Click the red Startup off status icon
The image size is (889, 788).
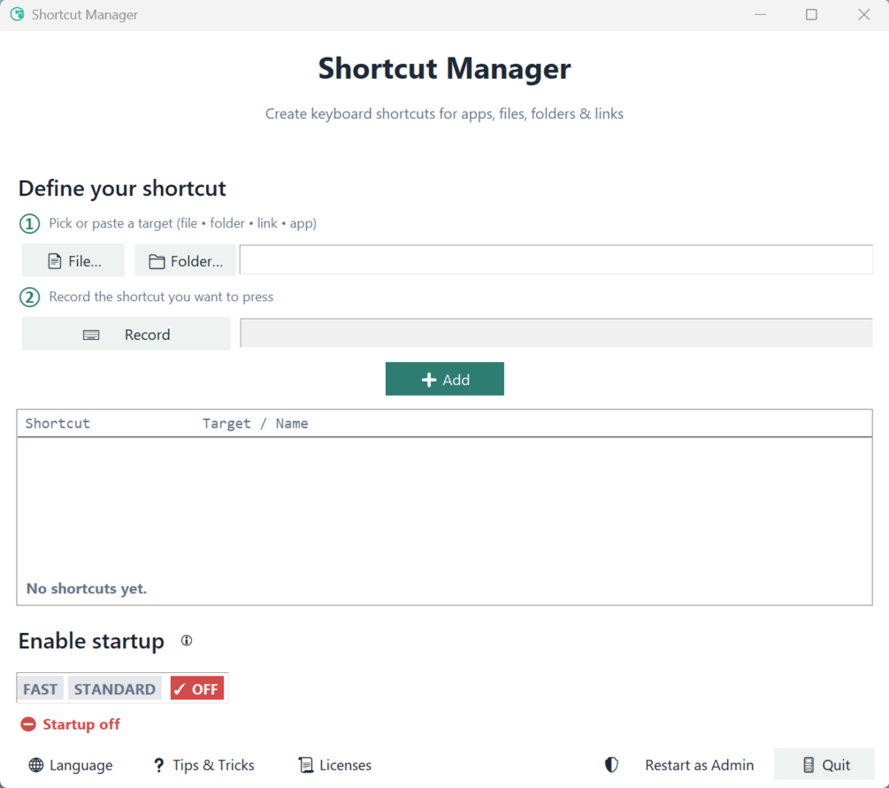pos(27,724)
